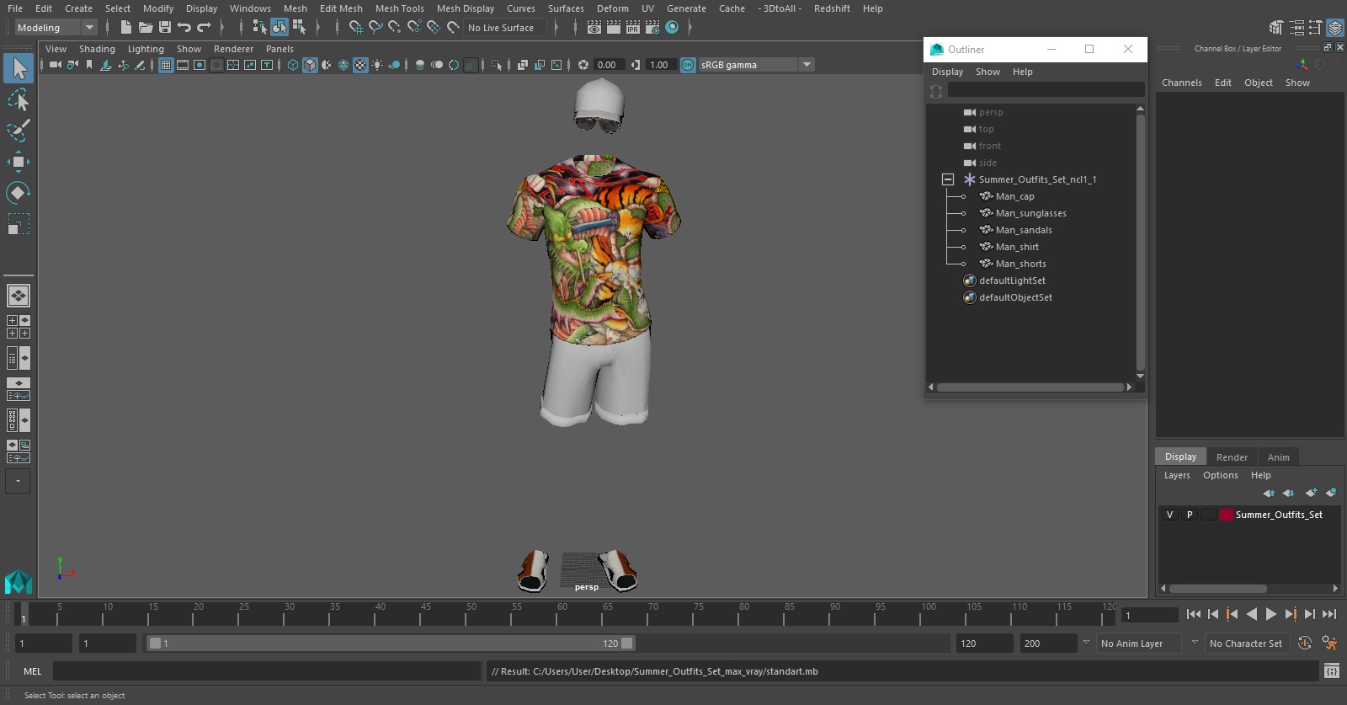Toggle the Channel Box Layer Editor icon
The width and height of the screenshot is (1347, 705).
[1335, 28]
